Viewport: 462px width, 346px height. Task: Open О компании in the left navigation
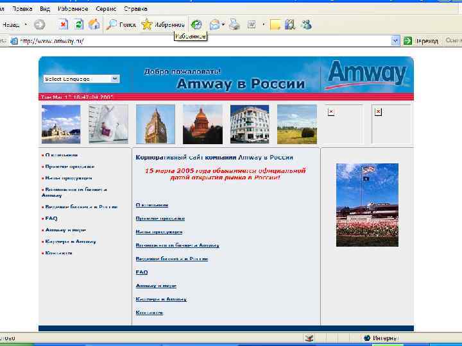click(62, 155)
